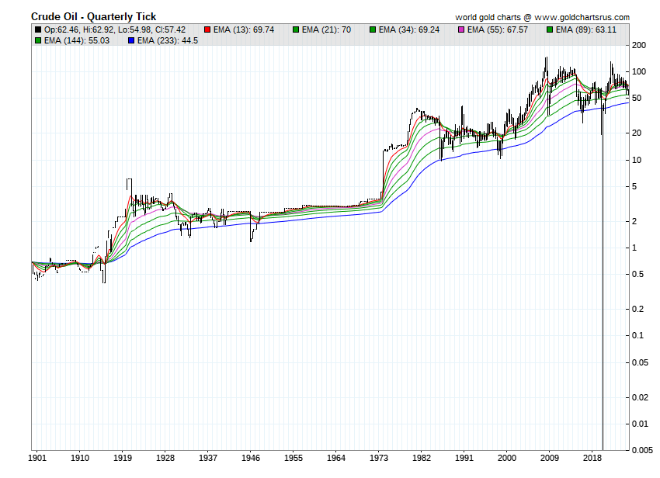The width and height of the screenshot is (660, 478).
Task: Click the 2018 label on the time axis
Action: tap(593, 458)
